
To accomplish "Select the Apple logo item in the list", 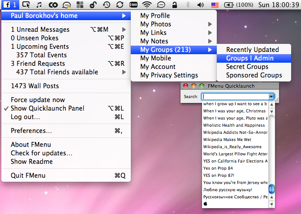I will point(206,204).
